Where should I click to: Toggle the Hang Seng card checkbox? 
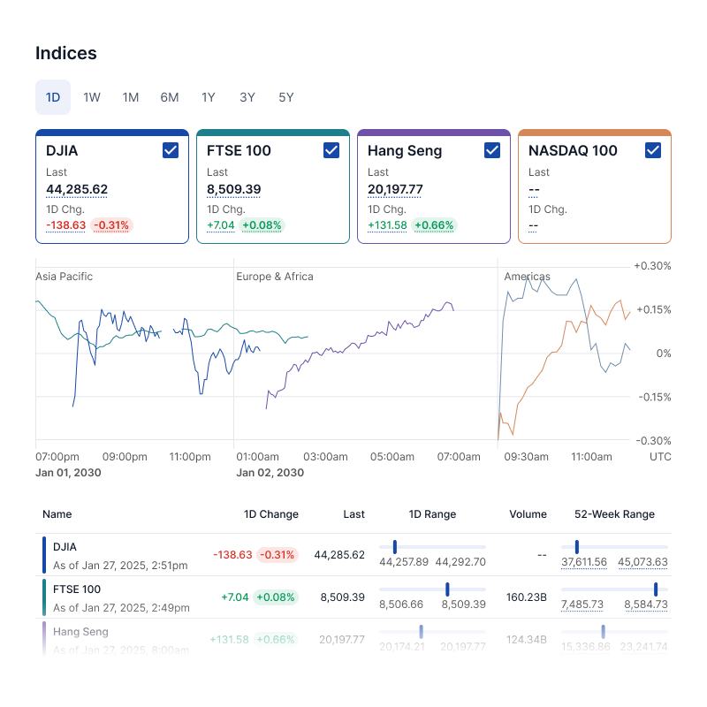[x=492, y=150]
